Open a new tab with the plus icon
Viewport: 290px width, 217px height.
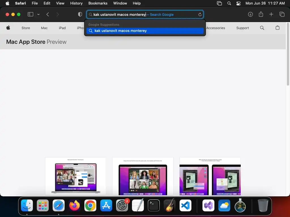(x=271, y=14)
